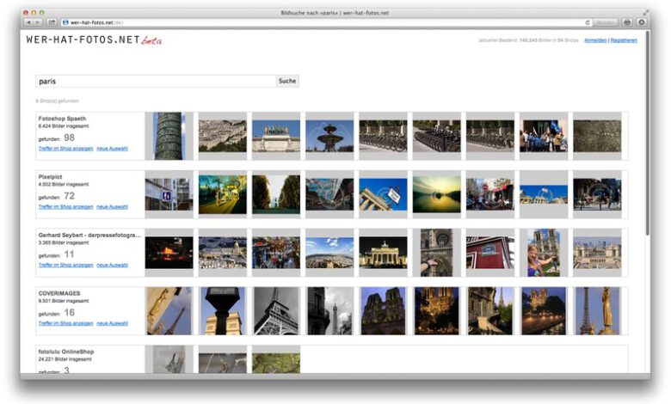Viewport: 671px width, 404px height.
Task: Print the page using the printer icon
Action: (x=627, y=22)
